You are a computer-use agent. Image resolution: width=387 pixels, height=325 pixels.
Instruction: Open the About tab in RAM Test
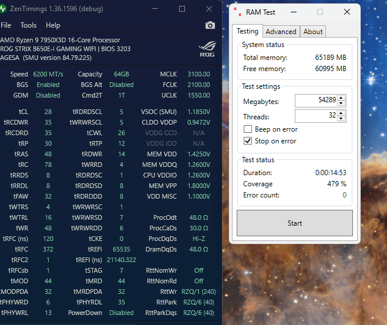click(312, 32)
